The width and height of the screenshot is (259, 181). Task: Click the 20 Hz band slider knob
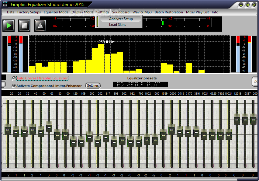(8, 129)
